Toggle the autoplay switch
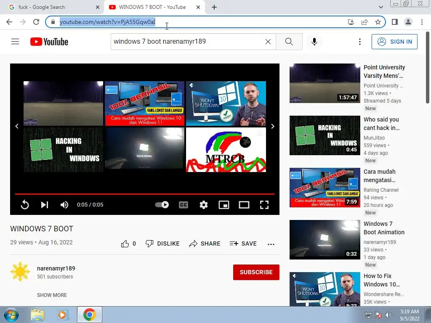The width and height of the screenshot is (431, 323). coord(162,205)
